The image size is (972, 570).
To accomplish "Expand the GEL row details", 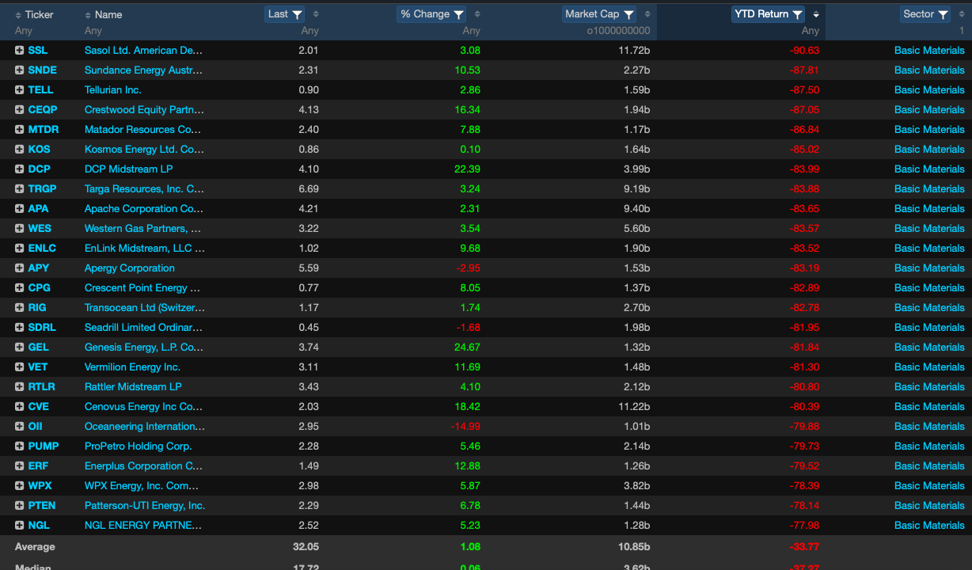I will [20, 347].
